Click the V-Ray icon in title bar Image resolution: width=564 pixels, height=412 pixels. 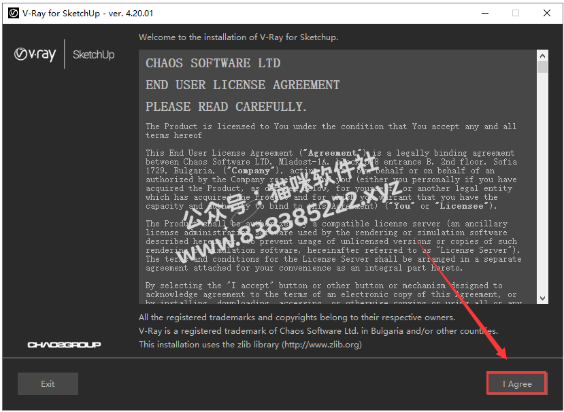14,14
